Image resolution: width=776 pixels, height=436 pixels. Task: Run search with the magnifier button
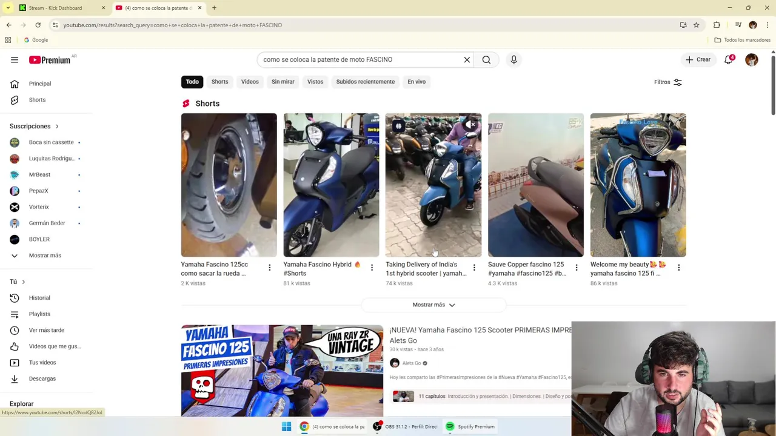[x=486, y=59]
